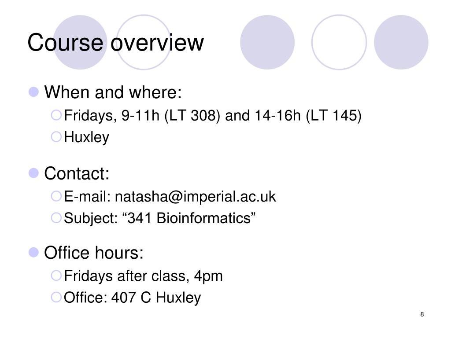Screen dimensions: 451x338
Task: Select the "Office: 407 C Huxley" line
Action: pyautogui.click(x=132, y=298)
